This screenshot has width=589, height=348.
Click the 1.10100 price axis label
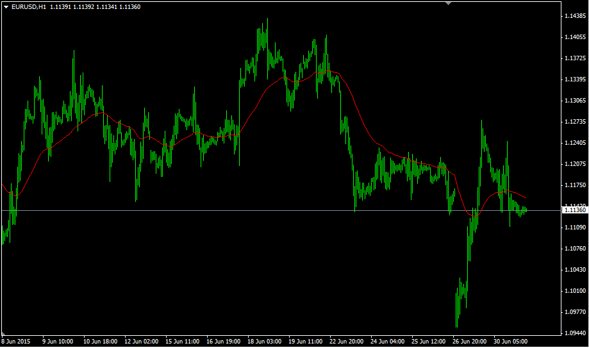pos(575,291)
